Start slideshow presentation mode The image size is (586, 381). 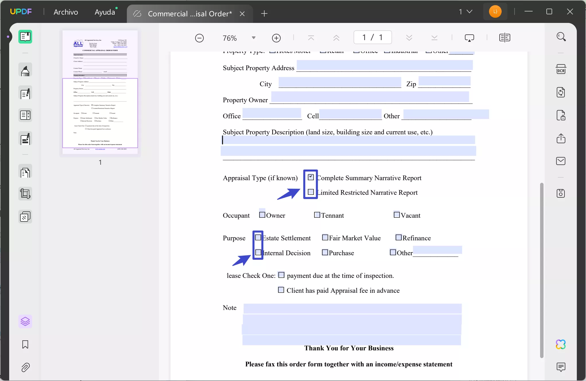click(x=469, y=38)
